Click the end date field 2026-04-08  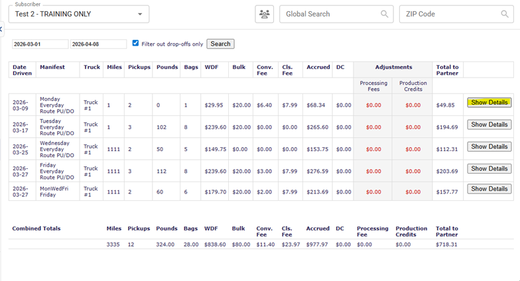click(98, 44)
